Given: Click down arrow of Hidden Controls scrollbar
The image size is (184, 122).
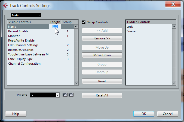Looking at the screenshot, I should [x=174, y=83].
